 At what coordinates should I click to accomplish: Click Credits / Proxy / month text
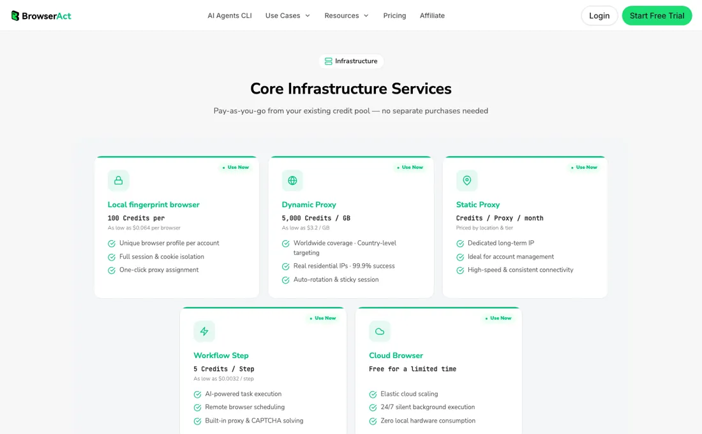500,218
